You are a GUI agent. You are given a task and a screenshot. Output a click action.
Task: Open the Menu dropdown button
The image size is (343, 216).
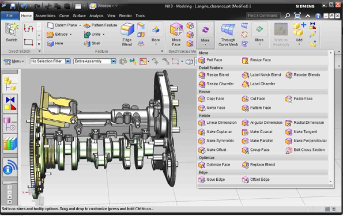click(x=14, y=61)
